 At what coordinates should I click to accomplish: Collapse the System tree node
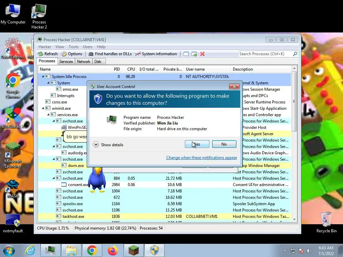point(48,83)
